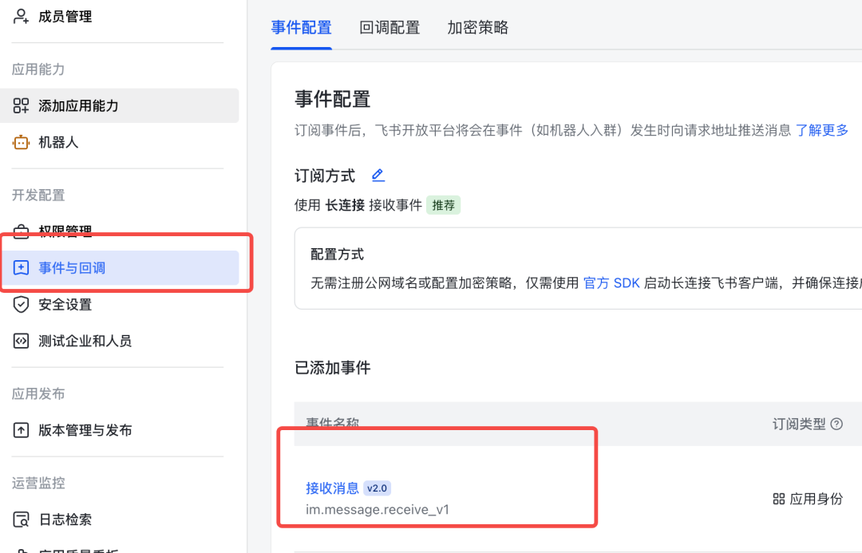Select the 事件与回调 sidebar icon

[x=20, y=267]
